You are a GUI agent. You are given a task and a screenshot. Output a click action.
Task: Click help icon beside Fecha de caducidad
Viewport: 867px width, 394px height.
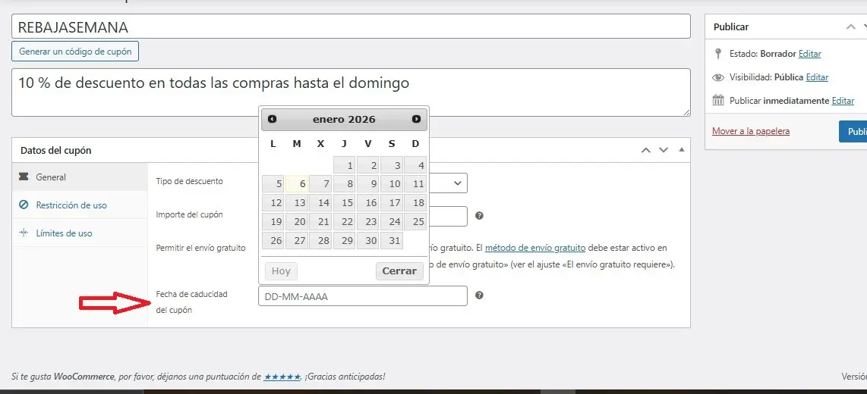coord(479,295)
